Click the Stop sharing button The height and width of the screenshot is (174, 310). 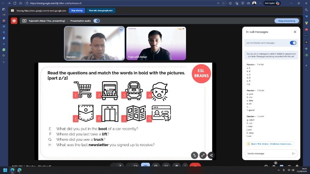pyautogui.click(x=77, y=10)
